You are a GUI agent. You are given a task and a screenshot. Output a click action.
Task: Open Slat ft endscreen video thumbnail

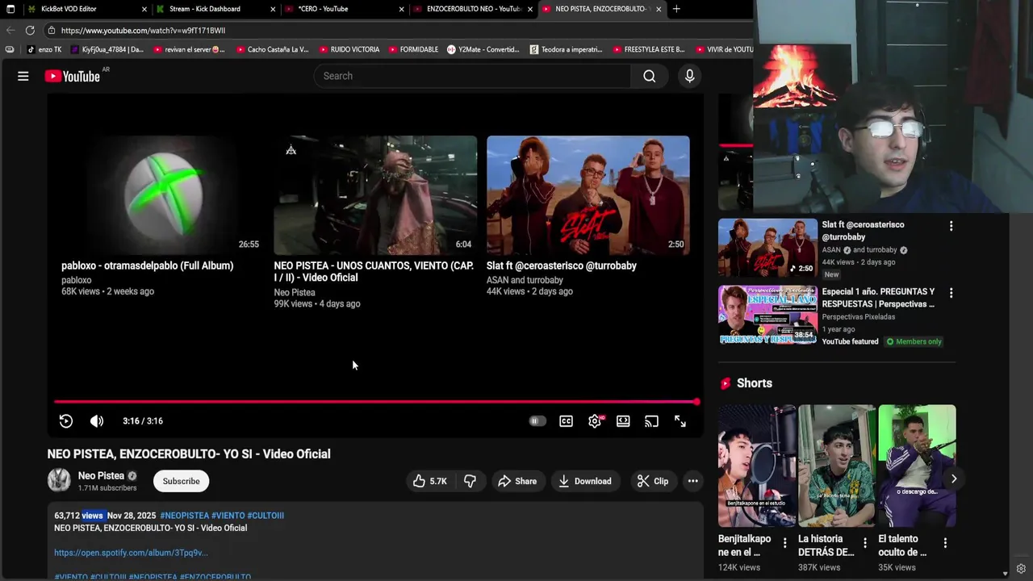[x=588, y=195]
